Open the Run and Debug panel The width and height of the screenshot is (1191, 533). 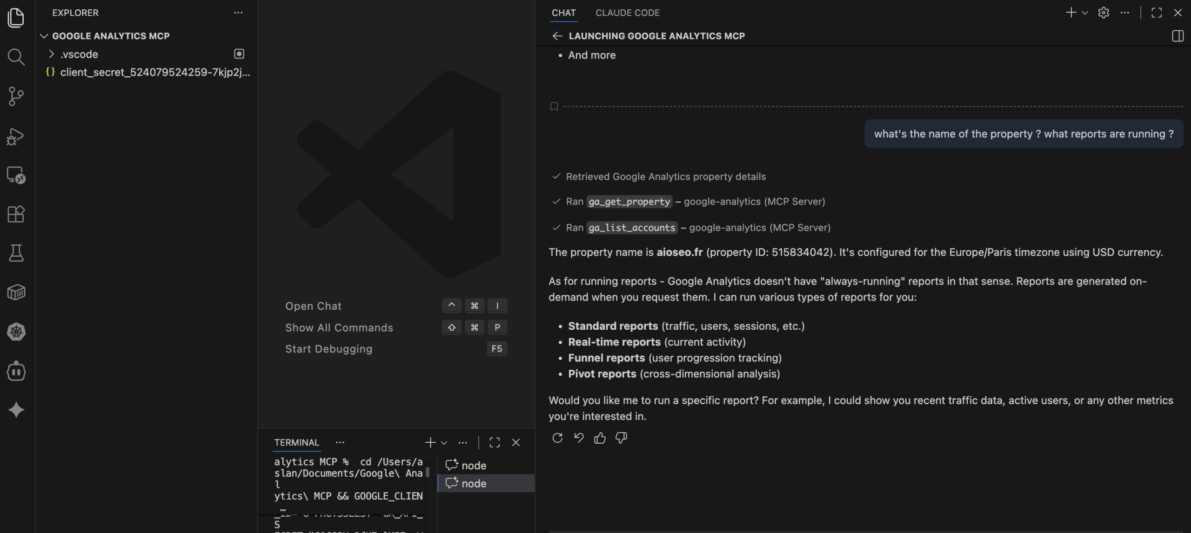[x=16, y=136]
